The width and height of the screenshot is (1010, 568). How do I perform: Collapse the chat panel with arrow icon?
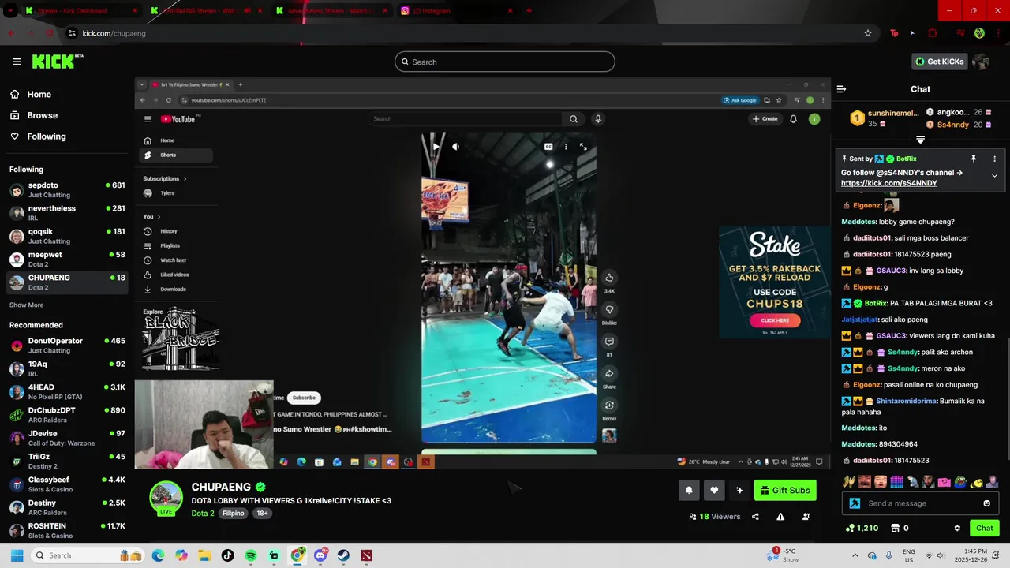tap(841, 89)
